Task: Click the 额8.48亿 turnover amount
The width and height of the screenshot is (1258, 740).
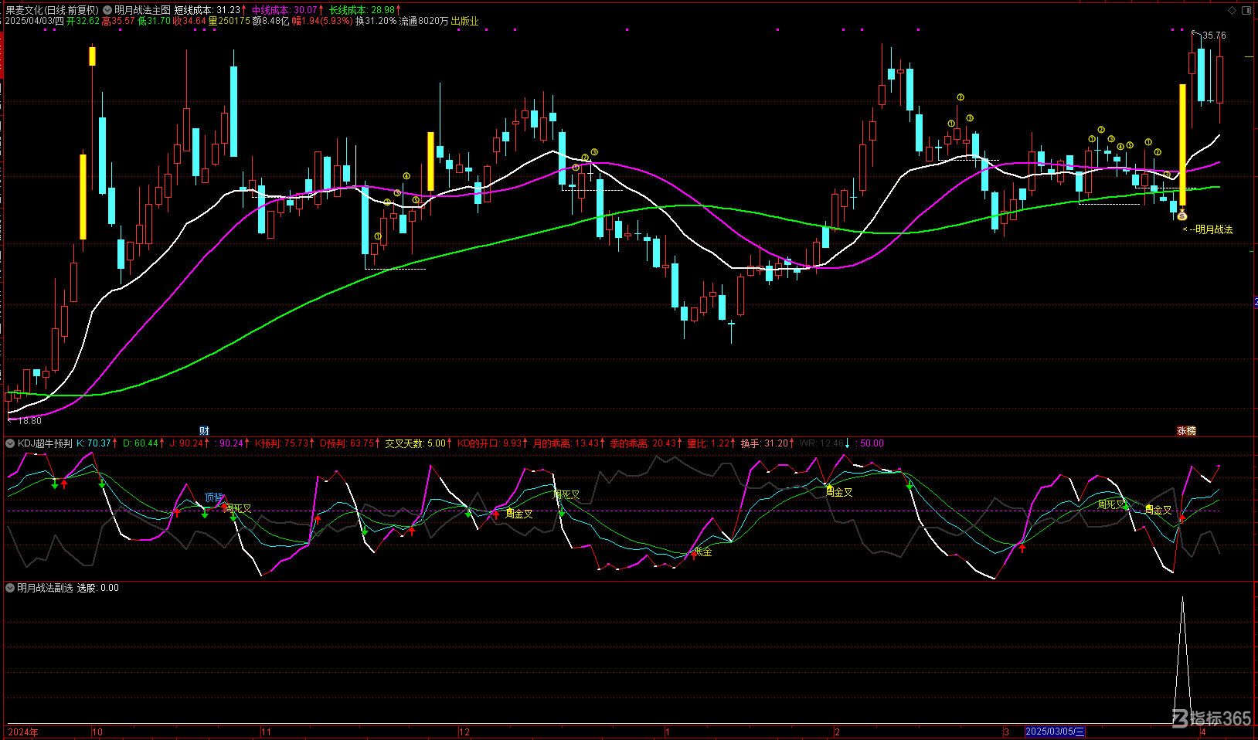Action: (x=271, y=21)
